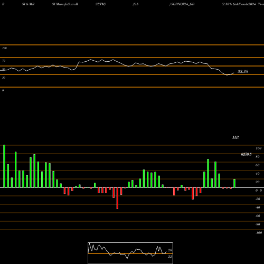Click the MR axis label -100

(x=259, y=233)
